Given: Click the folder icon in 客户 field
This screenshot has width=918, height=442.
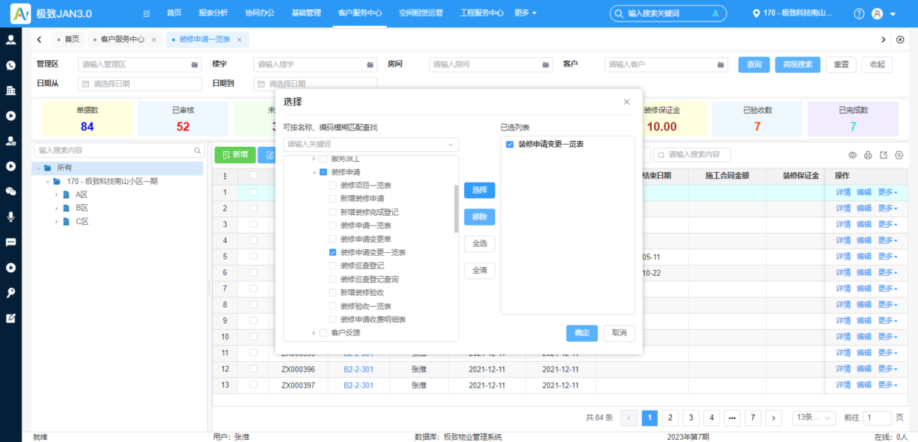Looking at the screenshot, I should (721, 64).
